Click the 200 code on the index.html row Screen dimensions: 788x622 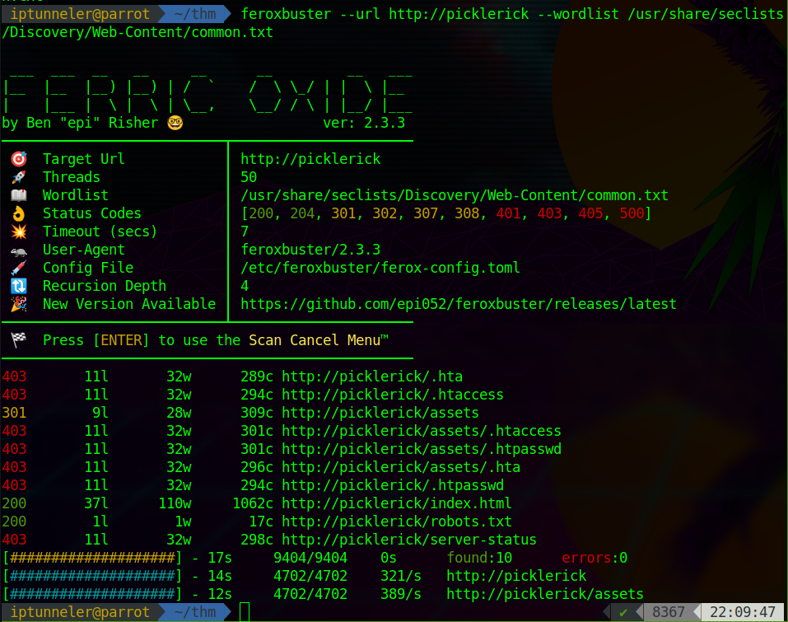coord(14,503)
